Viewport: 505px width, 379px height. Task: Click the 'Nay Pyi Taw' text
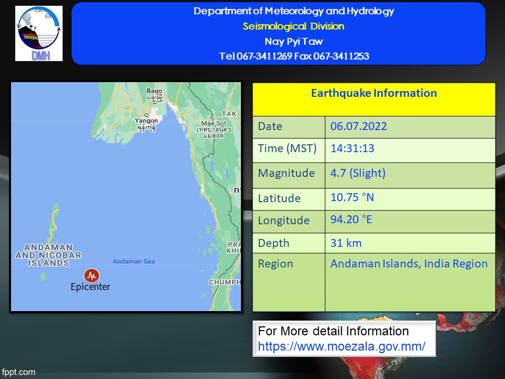tap(294, 41)
